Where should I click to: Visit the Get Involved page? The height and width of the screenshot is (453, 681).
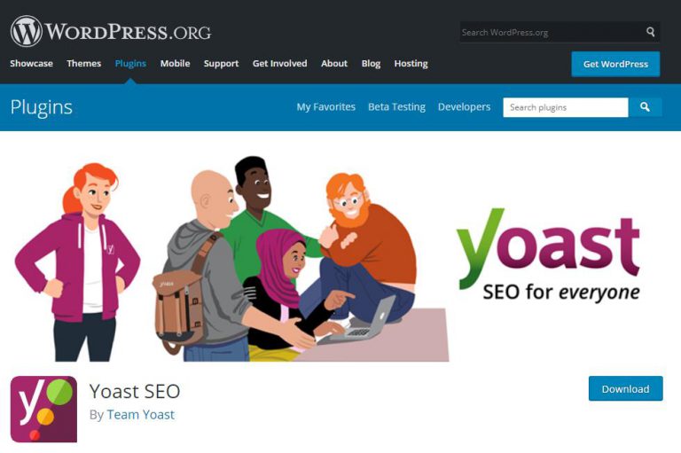point(279,64)
